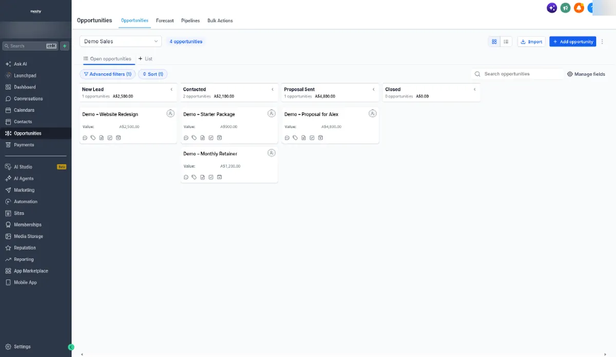Screen dimensions: 616x357
Task: Switch to the Pipelines tab
Action: [x=190, y=21]
